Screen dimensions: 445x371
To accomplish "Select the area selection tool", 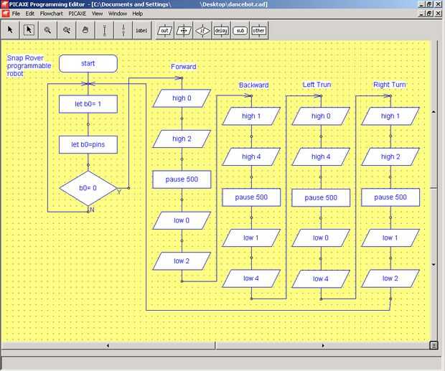I will pos(29,30).
